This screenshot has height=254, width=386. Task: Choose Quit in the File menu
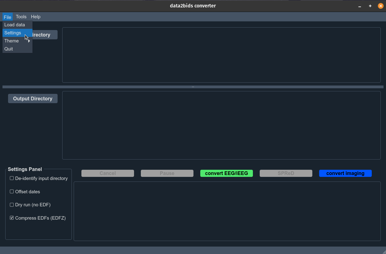pos(9,49)
